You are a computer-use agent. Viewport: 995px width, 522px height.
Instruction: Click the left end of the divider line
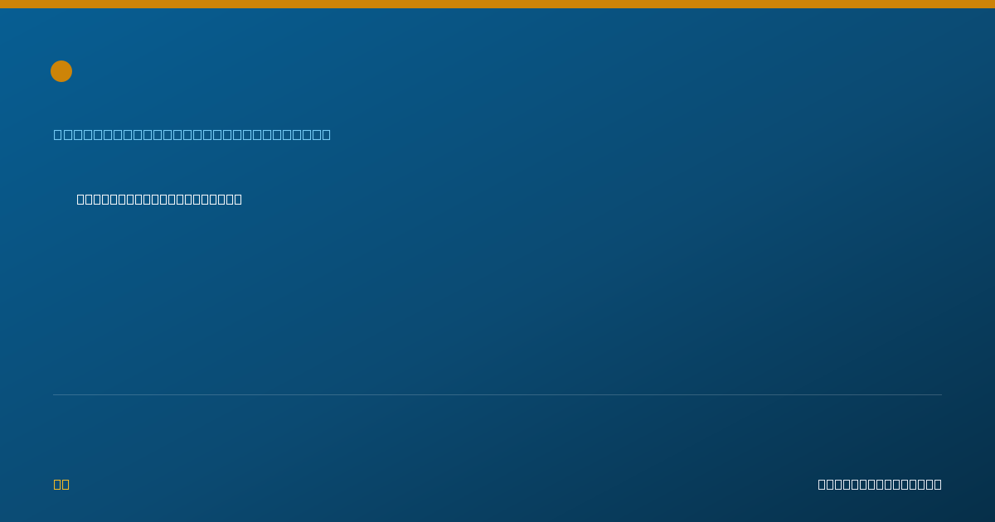click(55, 394)
